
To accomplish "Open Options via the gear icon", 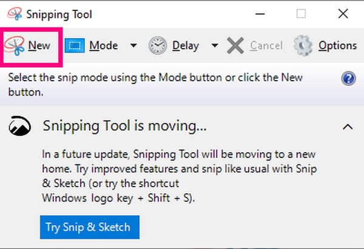I will click(x=303, y=45).
